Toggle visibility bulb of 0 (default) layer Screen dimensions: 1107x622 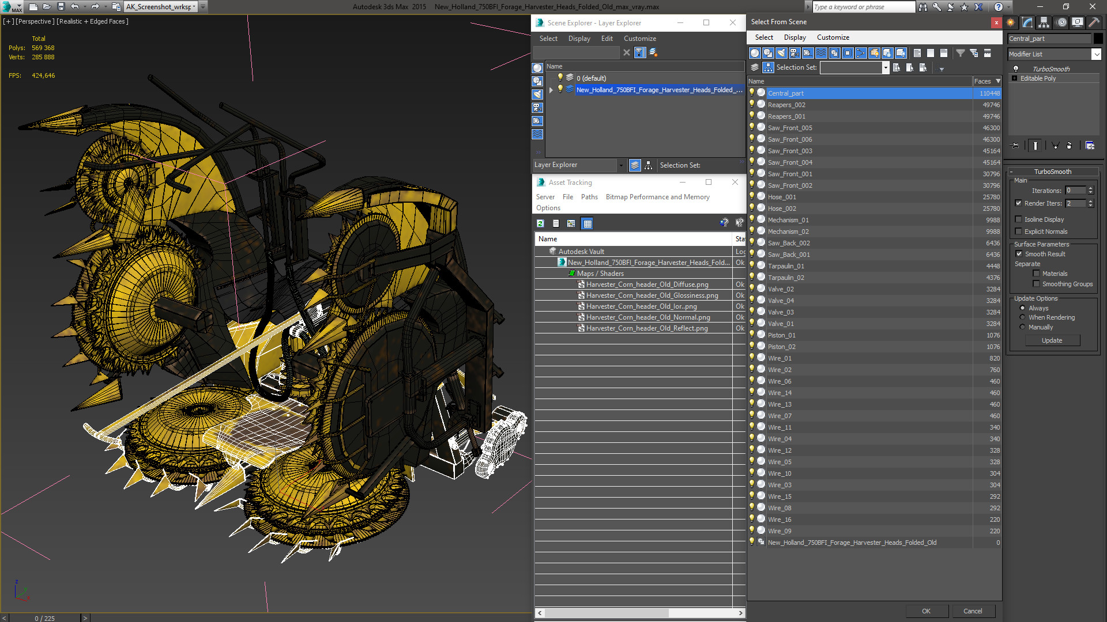(x=560, y=78)
